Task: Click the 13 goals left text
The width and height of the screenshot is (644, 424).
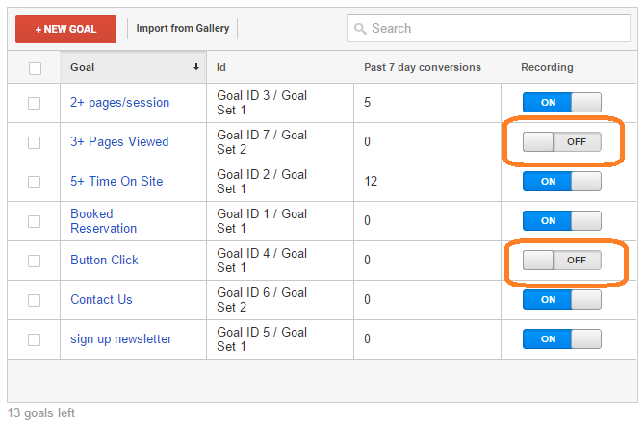Action: click(x=41, y=412)
